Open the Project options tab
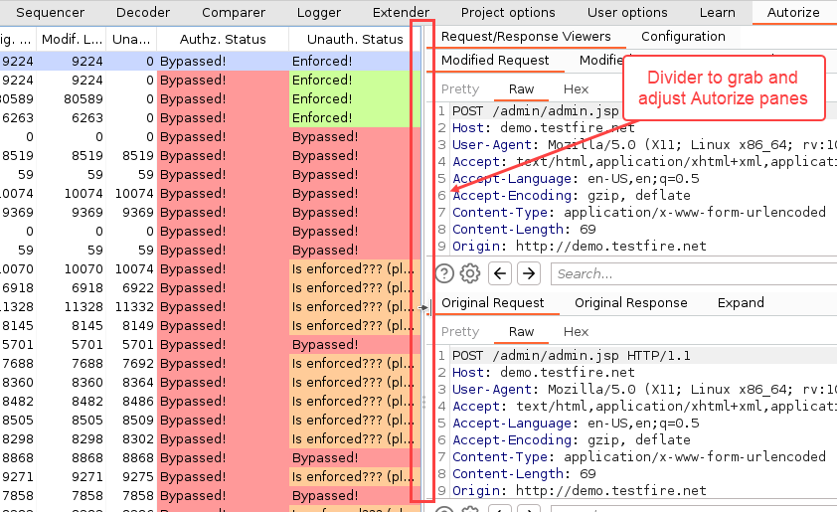837x512 pixels. click(x=508, y=13)
